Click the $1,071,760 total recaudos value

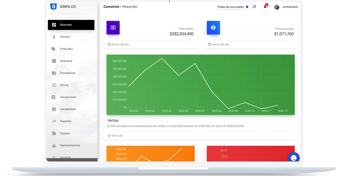284,34
